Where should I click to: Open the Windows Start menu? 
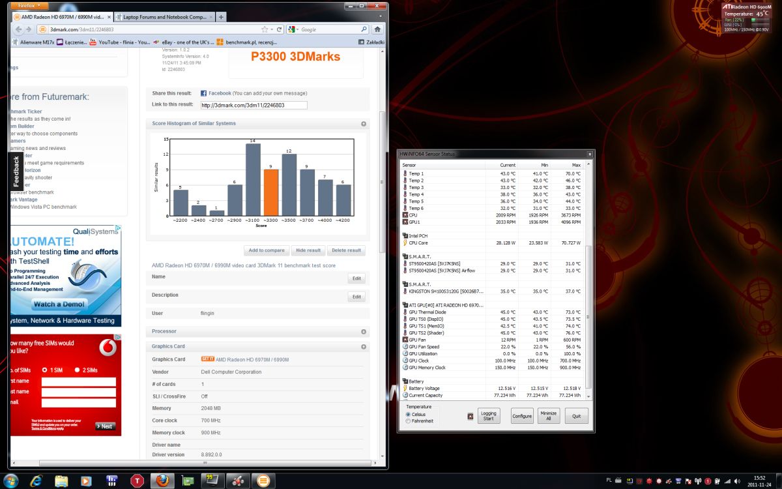click(x=12, y=481)
